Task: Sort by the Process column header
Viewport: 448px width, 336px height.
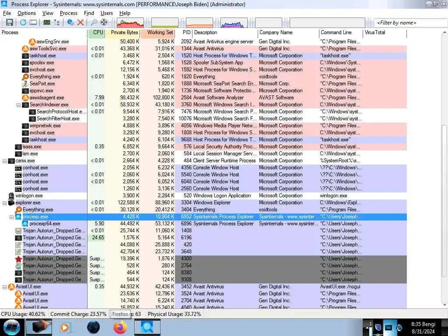Action: [44, 32]
